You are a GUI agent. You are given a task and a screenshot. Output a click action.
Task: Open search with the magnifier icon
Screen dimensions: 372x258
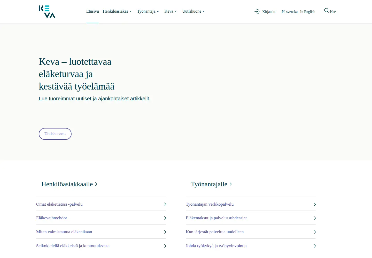327,11
